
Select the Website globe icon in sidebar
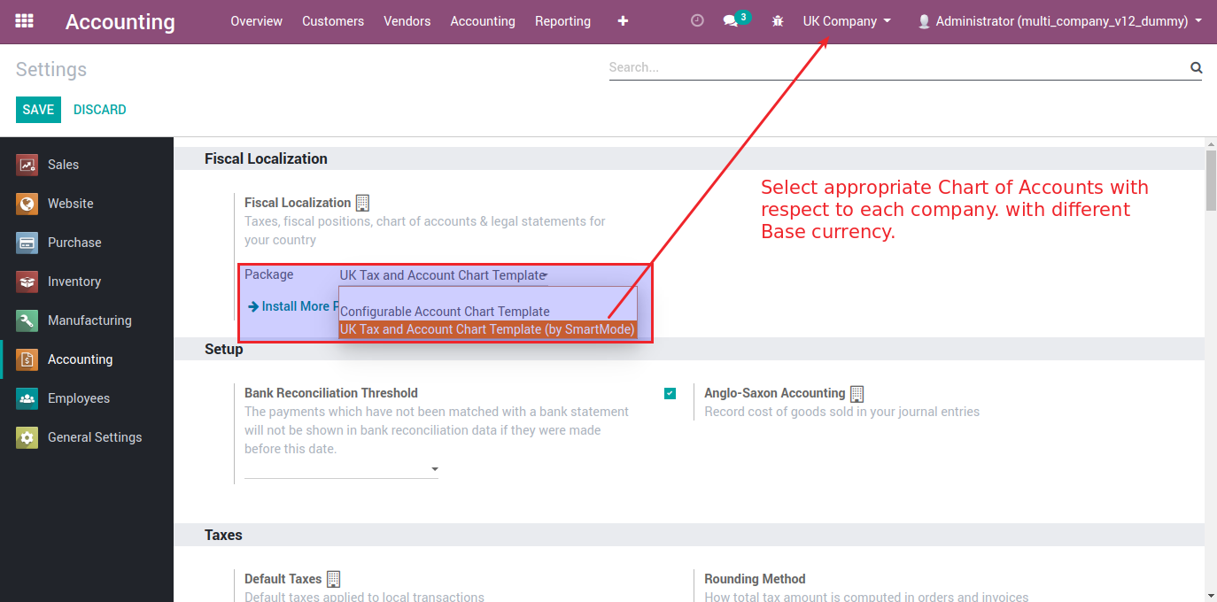tap(27, 204)
